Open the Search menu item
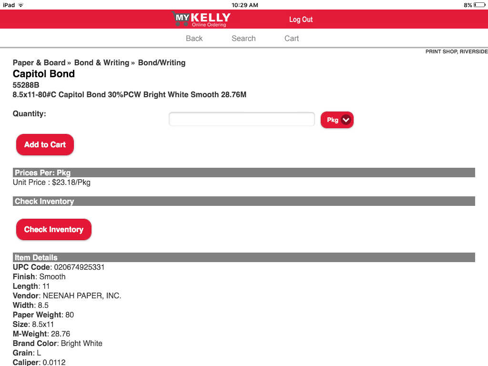This screenshot has width=488, height=366. pos(244,38)
